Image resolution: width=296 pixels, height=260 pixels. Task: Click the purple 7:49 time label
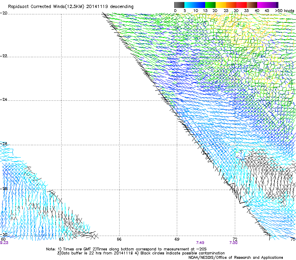(200, 243)
